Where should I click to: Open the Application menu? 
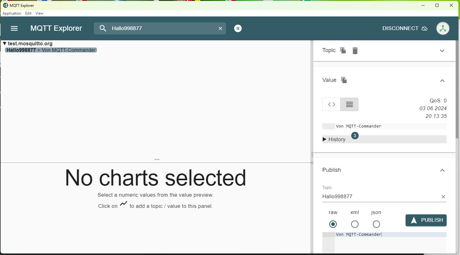12,13
